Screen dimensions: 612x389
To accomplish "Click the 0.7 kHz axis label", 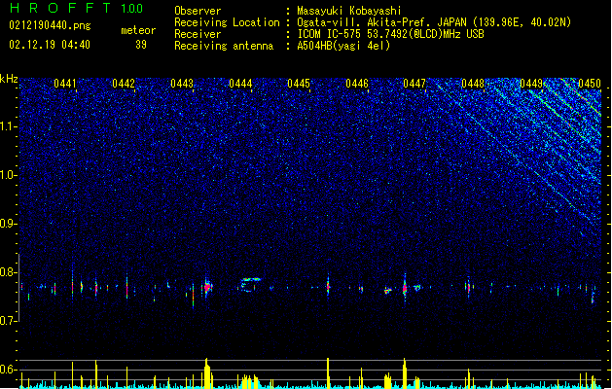I will click(8, 321).
